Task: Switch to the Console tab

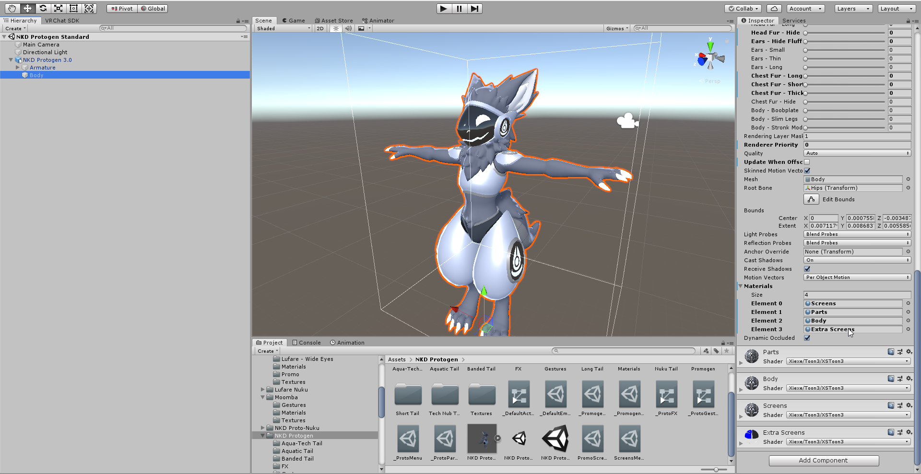Action: [307, 343]
